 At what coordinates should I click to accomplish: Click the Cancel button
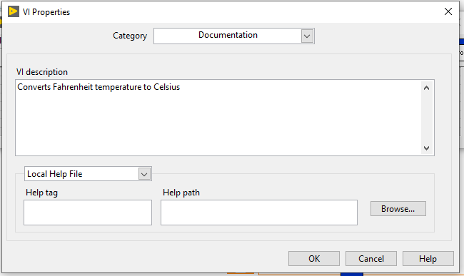[371, 259]
